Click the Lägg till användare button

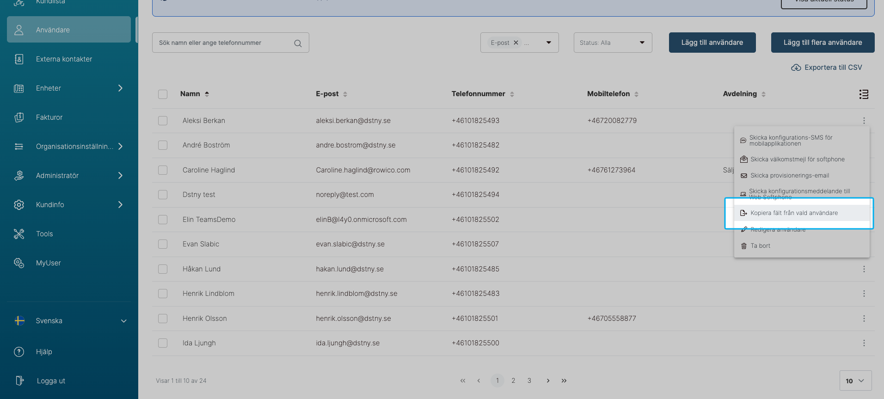712,43
